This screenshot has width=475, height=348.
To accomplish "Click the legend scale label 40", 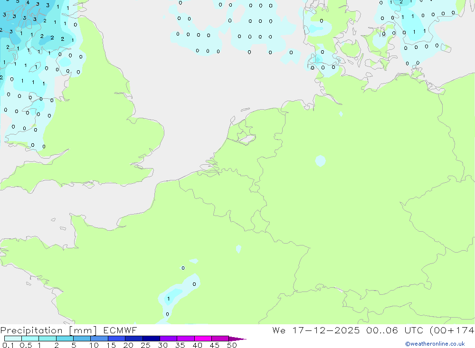I will coord(197,345).
